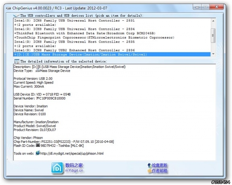This screenshot has width=232, height=185.
Task: Open the phison.html tools web link
Action: click(72, 153)
